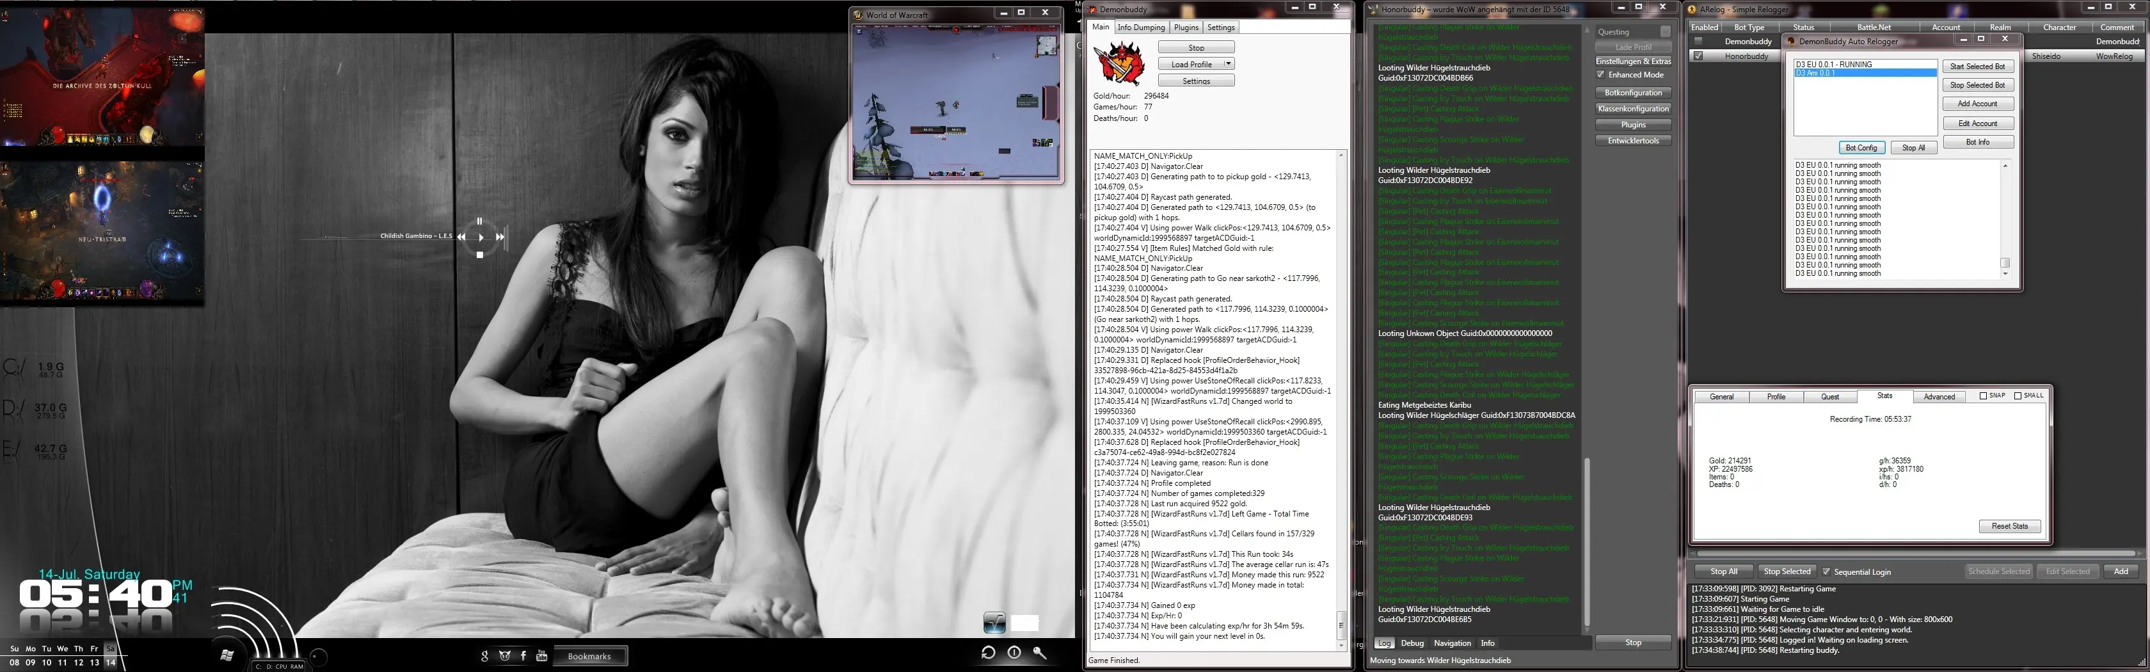The width and height of the screenshot is (2150, 672).
Task: Click Add Account in Auto Relogger
Action: 1978,104
